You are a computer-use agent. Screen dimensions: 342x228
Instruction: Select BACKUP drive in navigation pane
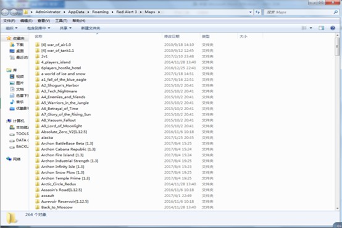pos(19,146)
